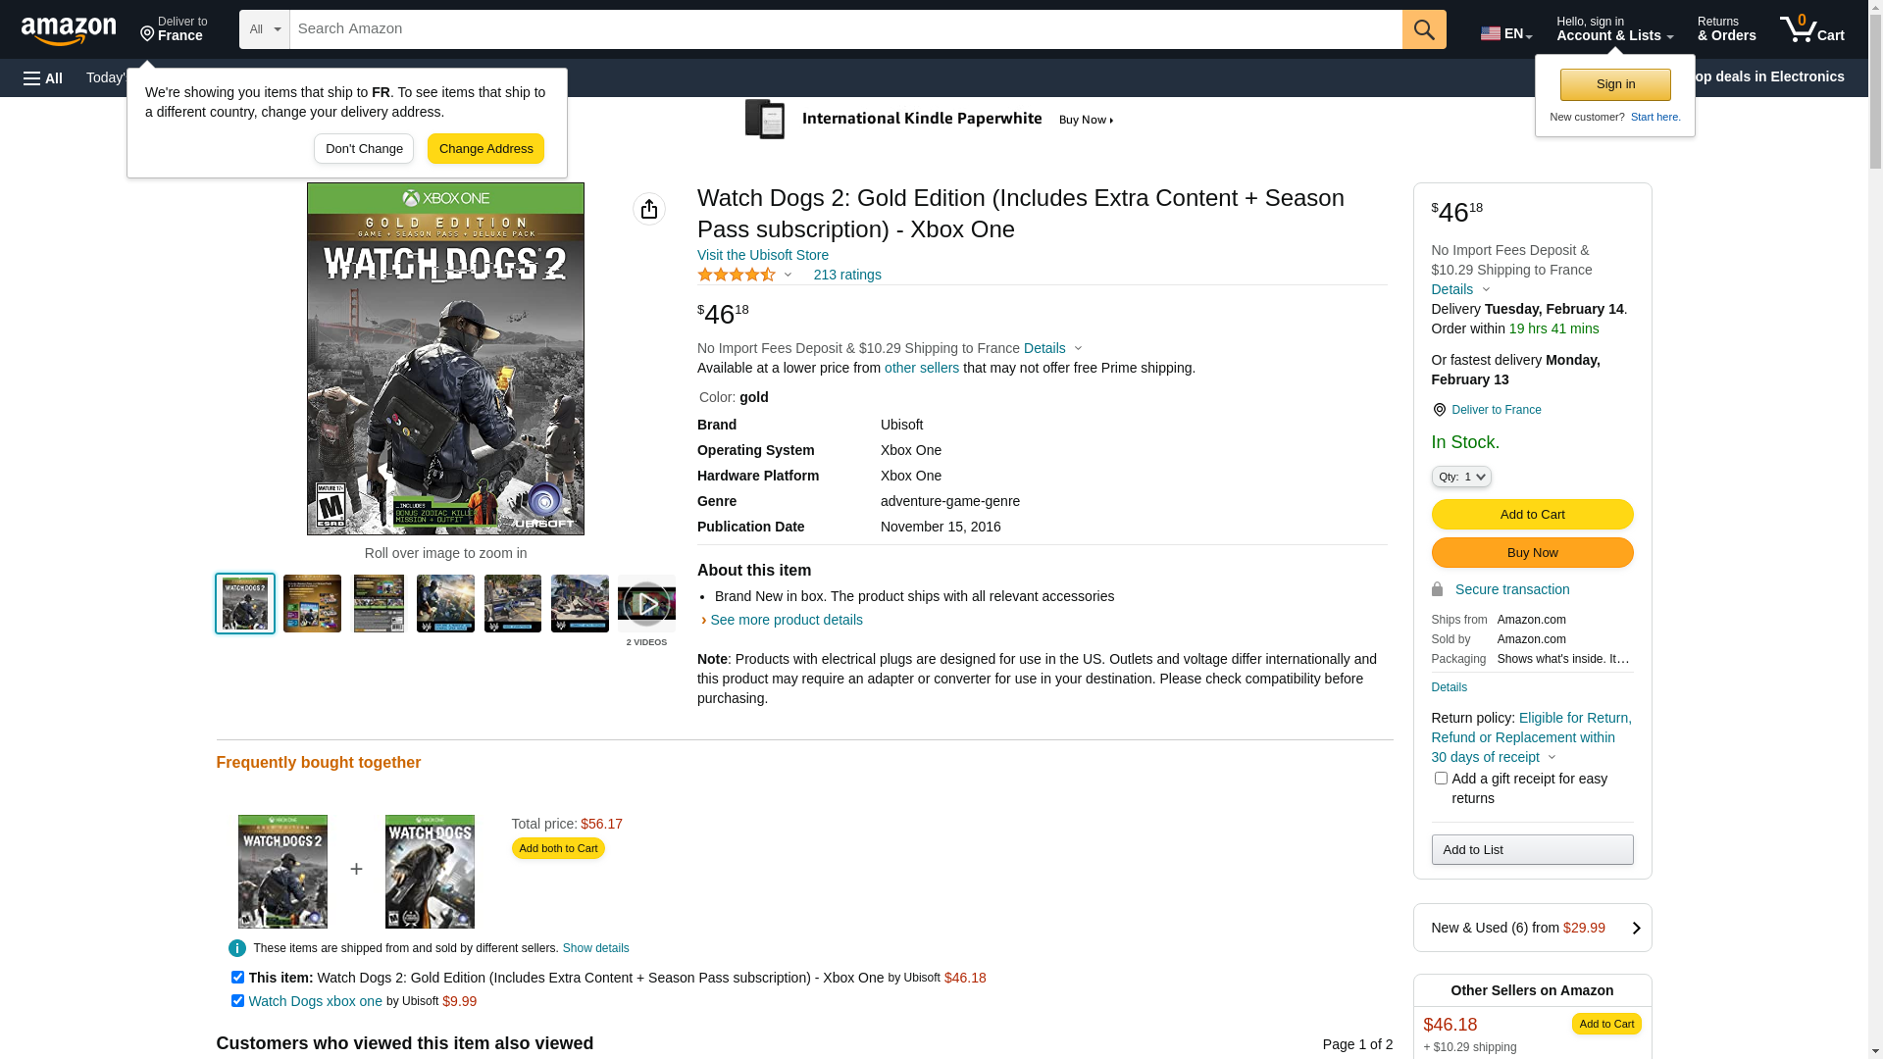Expand the search category All dropdown

(265, 29)
